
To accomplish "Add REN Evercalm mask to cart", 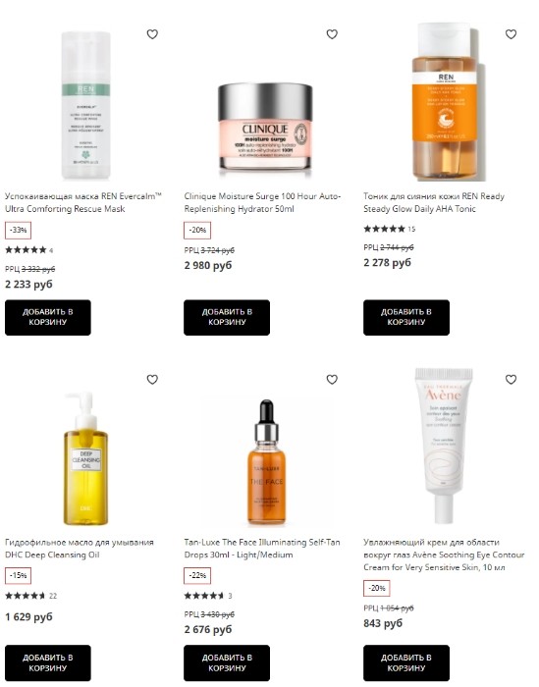I will point(48,318).
